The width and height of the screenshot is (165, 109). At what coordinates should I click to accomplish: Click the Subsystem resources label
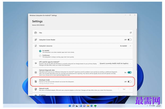tap(46, 46)
